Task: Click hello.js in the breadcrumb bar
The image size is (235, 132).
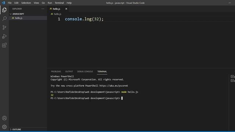Action: click(58, 14)
